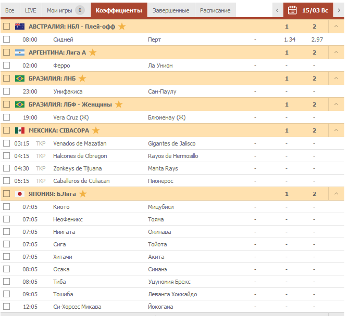Viewport: 349px width, 316px height.
Task: Click the 15/03 Вс date button
Action: [x=308, y=10]
